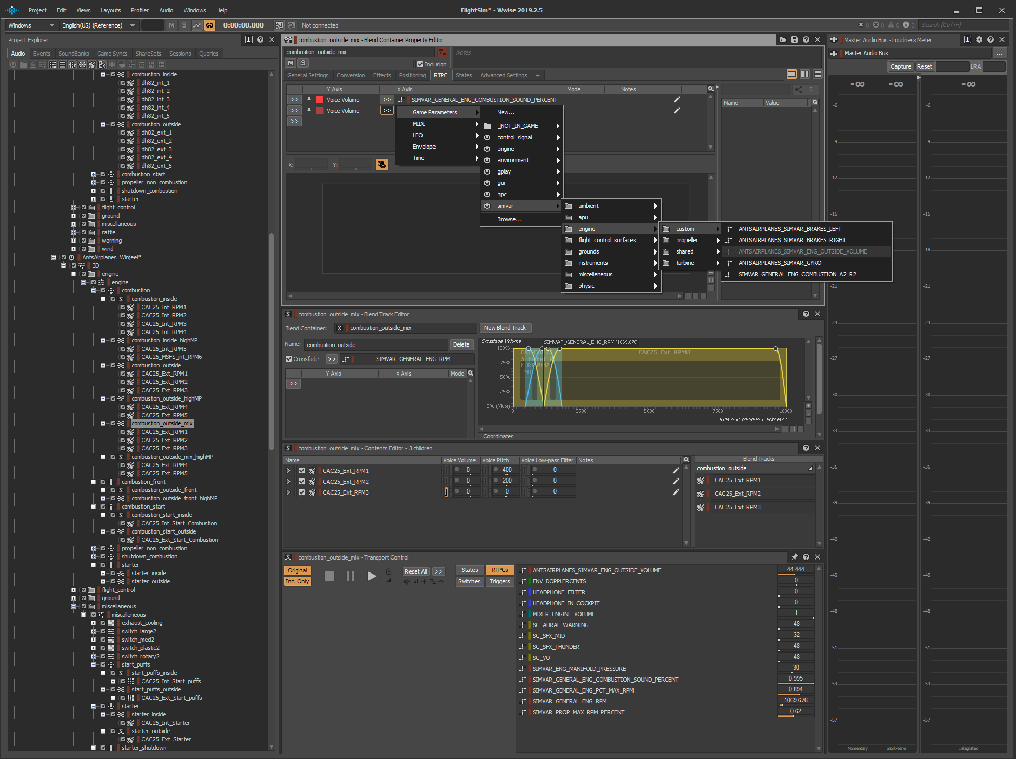The height and width of the screenshot is (759, 1016).
Task: Click the search icon in Contents Editor
Action: (686, 460)
